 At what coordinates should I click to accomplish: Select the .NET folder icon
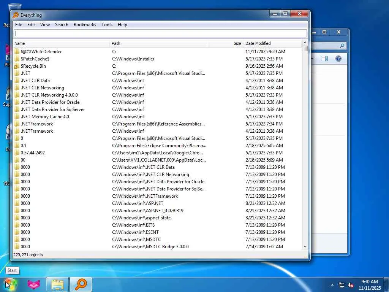[x=17, y=73]
